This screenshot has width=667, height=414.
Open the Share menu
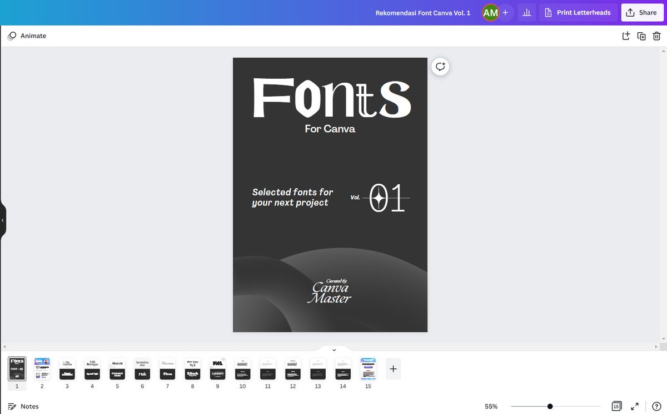click(642, 12)
